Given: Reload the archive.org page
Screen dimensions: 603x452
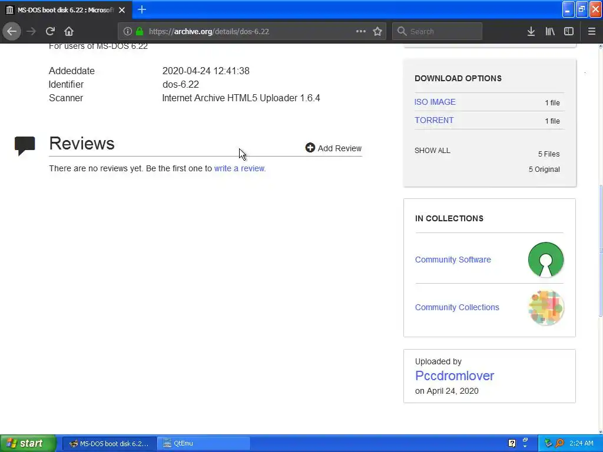Looking at the screenshot, I should pos(50,31).
